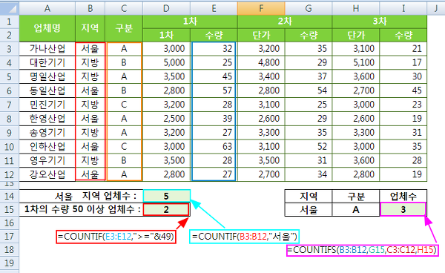This screenshot has width=445, height=273.
Task: Select row 12 header
Action: (x=10, y=174)
